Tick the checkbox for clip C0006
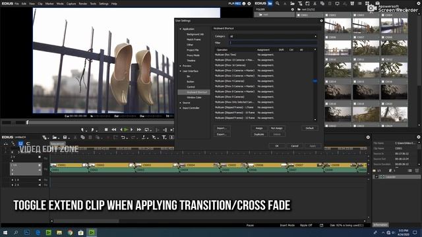The image size is (422, 237). [x=327, y=37]
